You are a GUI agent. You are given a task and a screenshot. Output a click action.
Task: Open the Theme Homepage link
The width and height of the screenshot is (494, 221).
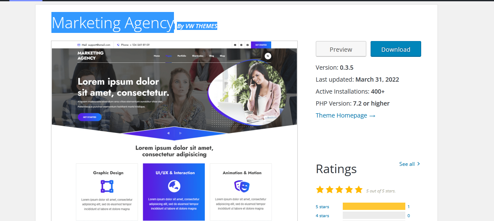pos(346,115)
